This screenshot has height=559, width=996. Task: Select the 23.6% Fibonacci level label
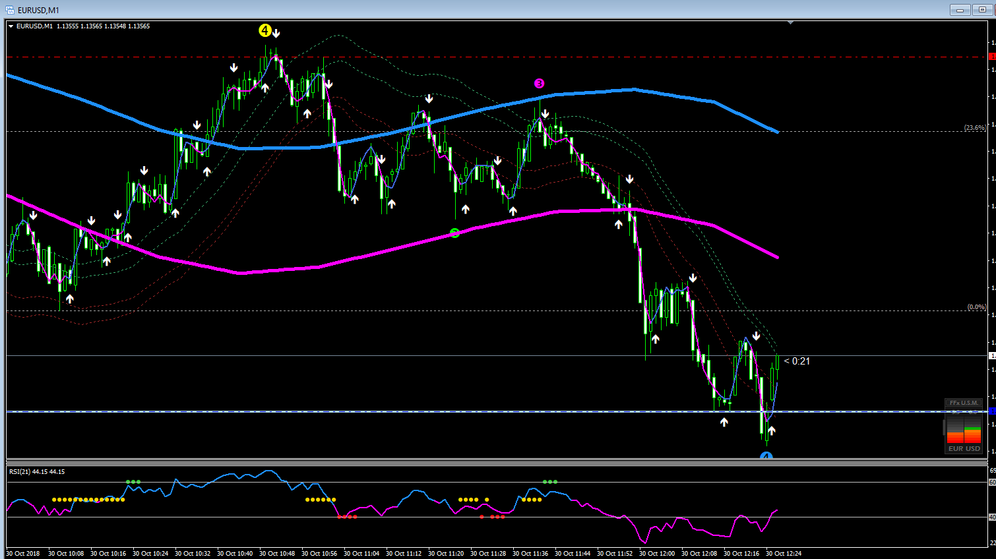coord(975,127)
